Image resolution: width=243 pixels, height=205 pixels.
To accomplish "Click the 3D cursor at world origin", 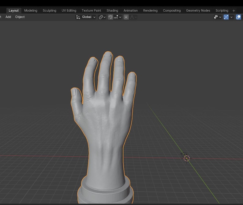I will [187, 158].
